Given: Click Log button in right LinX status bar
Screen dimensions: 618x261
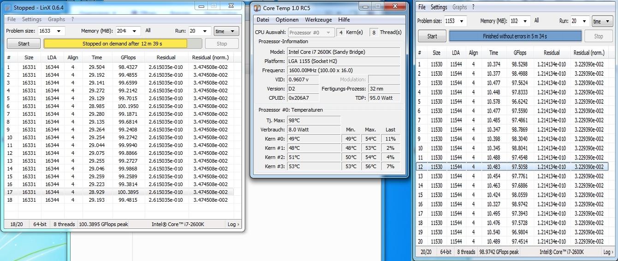Looking at the screenshot, I should coord(608,252).
